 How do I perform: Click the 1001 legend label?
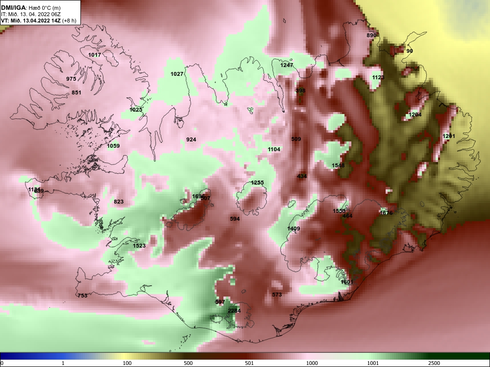pyautogui.click(x=373, y=363)
